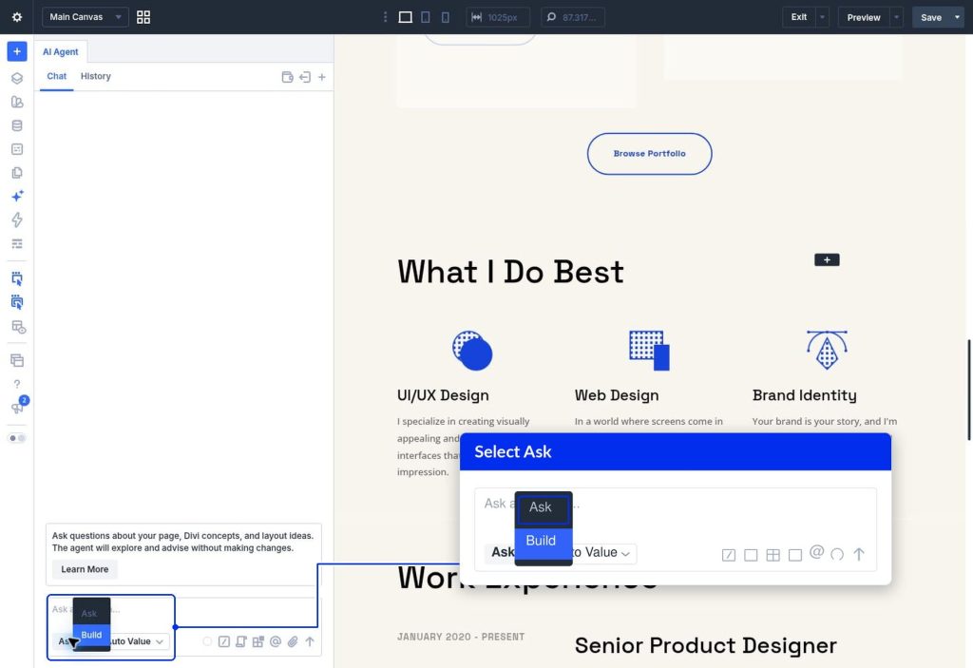Select the Brand Identity heading
The width and height of the screenshot is (973, 668).
point(804,395)
